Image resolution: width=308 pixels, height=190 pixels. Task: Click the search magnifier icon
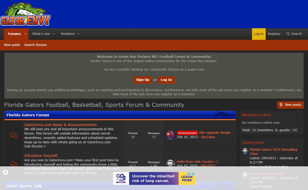coord(288,34)
